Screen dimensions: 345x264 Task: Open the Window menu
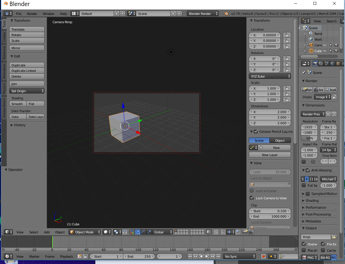tap(49, 14)
